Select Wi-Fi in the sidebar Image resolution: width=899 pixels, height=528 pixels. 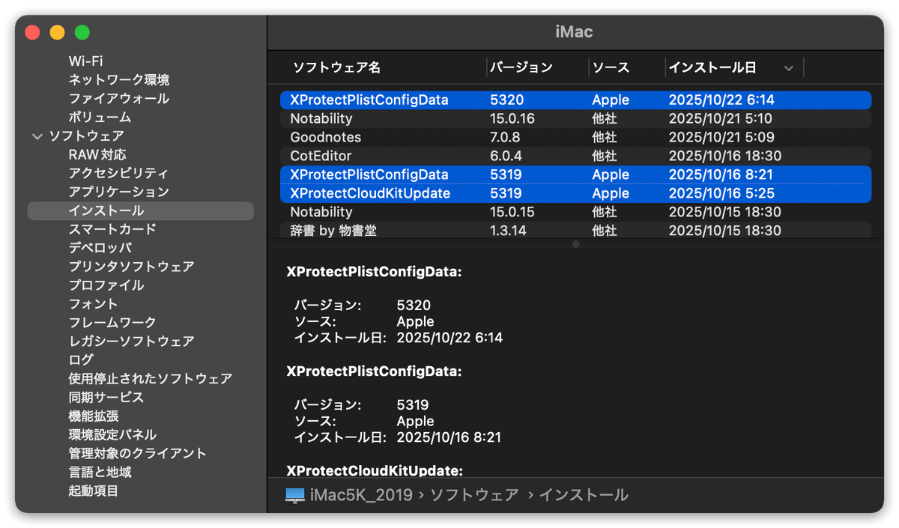pyautogui.click(x=85, y=61)
